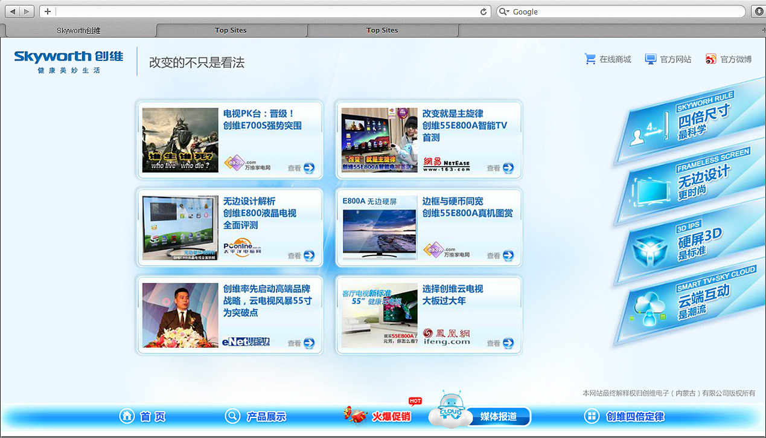
Task: Click the headline 改变就是主旋律
Action: 453,113
